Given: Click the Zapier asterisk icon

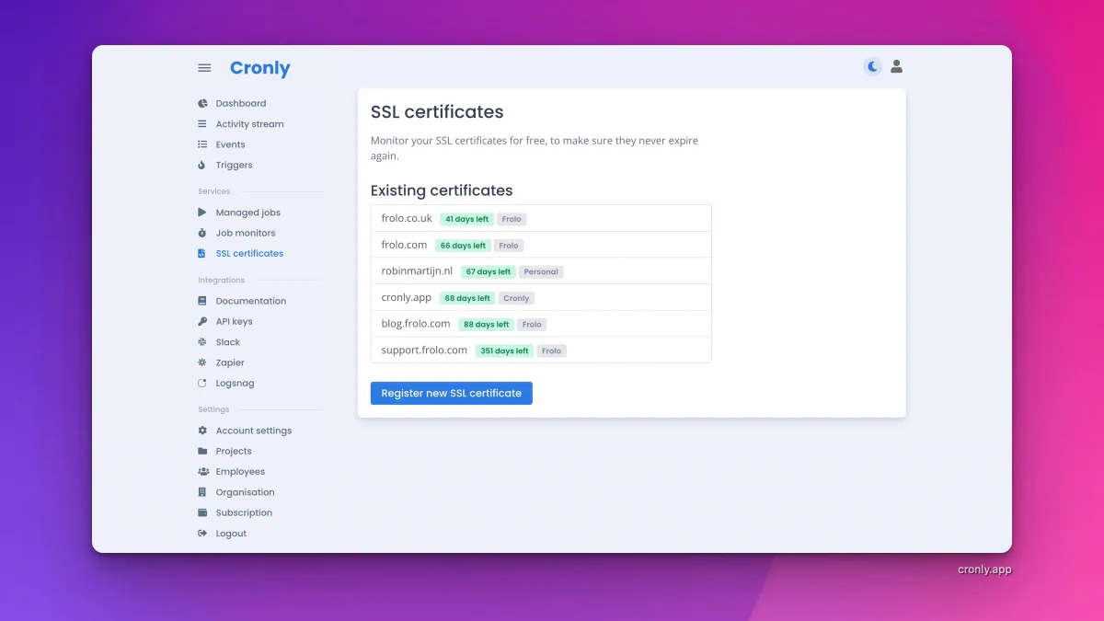Looking at the screenshot, I should coord(202,362).
